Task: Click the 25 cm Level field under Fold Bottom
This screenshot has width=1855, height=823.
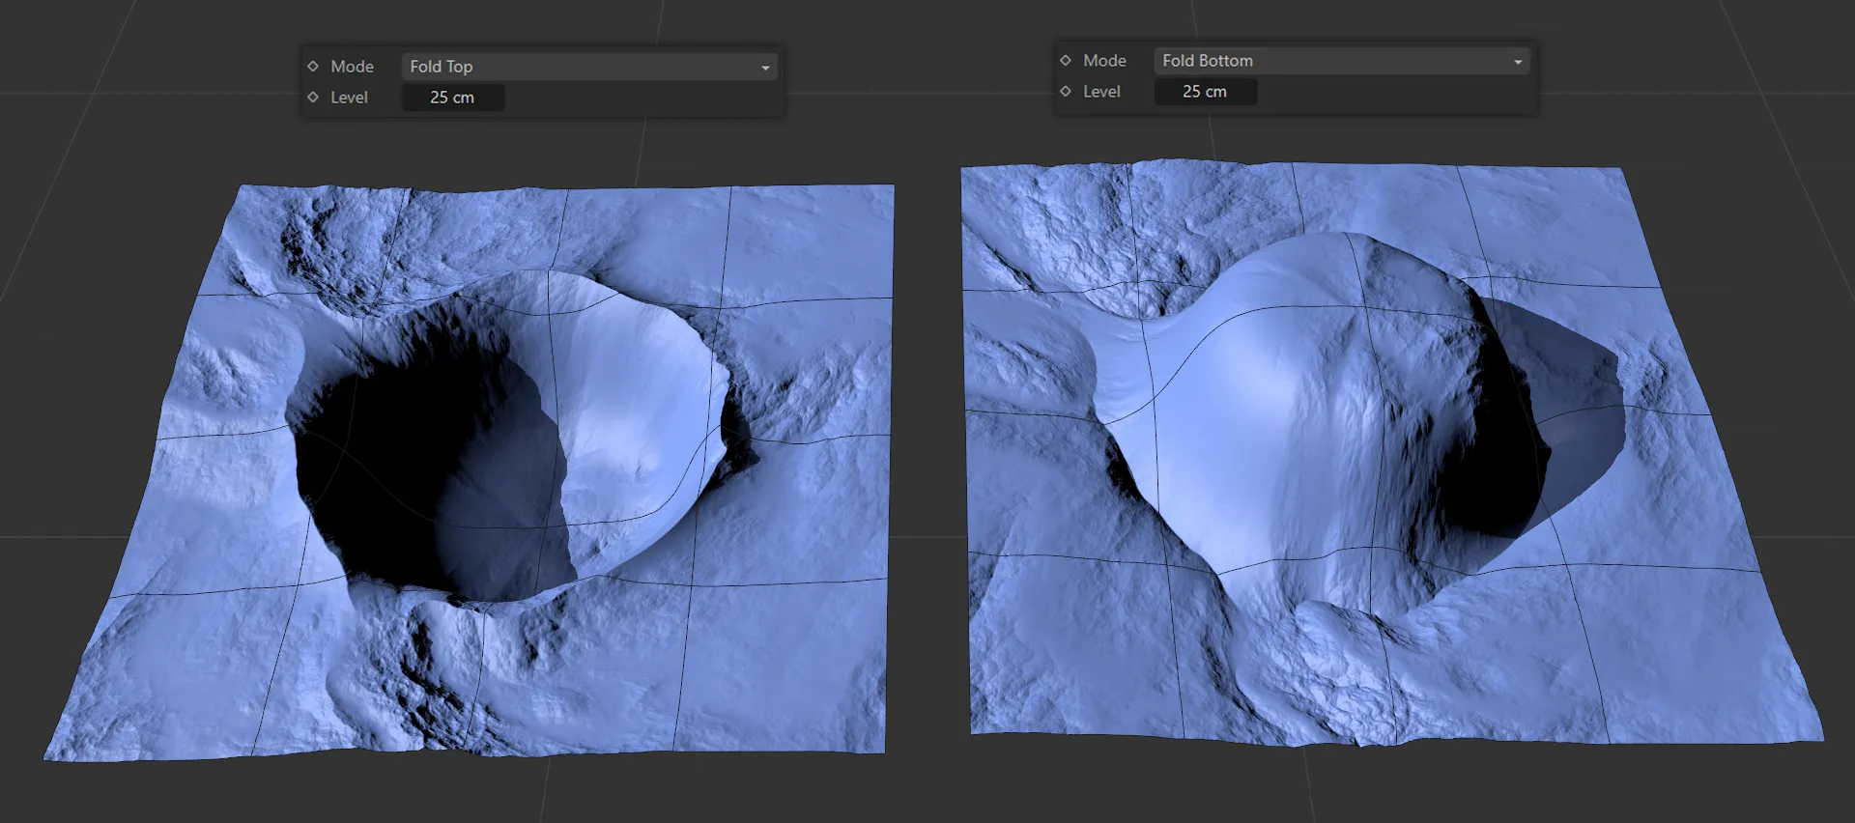Action: tap(1205, 92)
